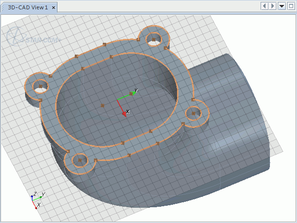The image size is (297, 223).
Task: Open the list of open views dropdown
Action: (282, 6)
